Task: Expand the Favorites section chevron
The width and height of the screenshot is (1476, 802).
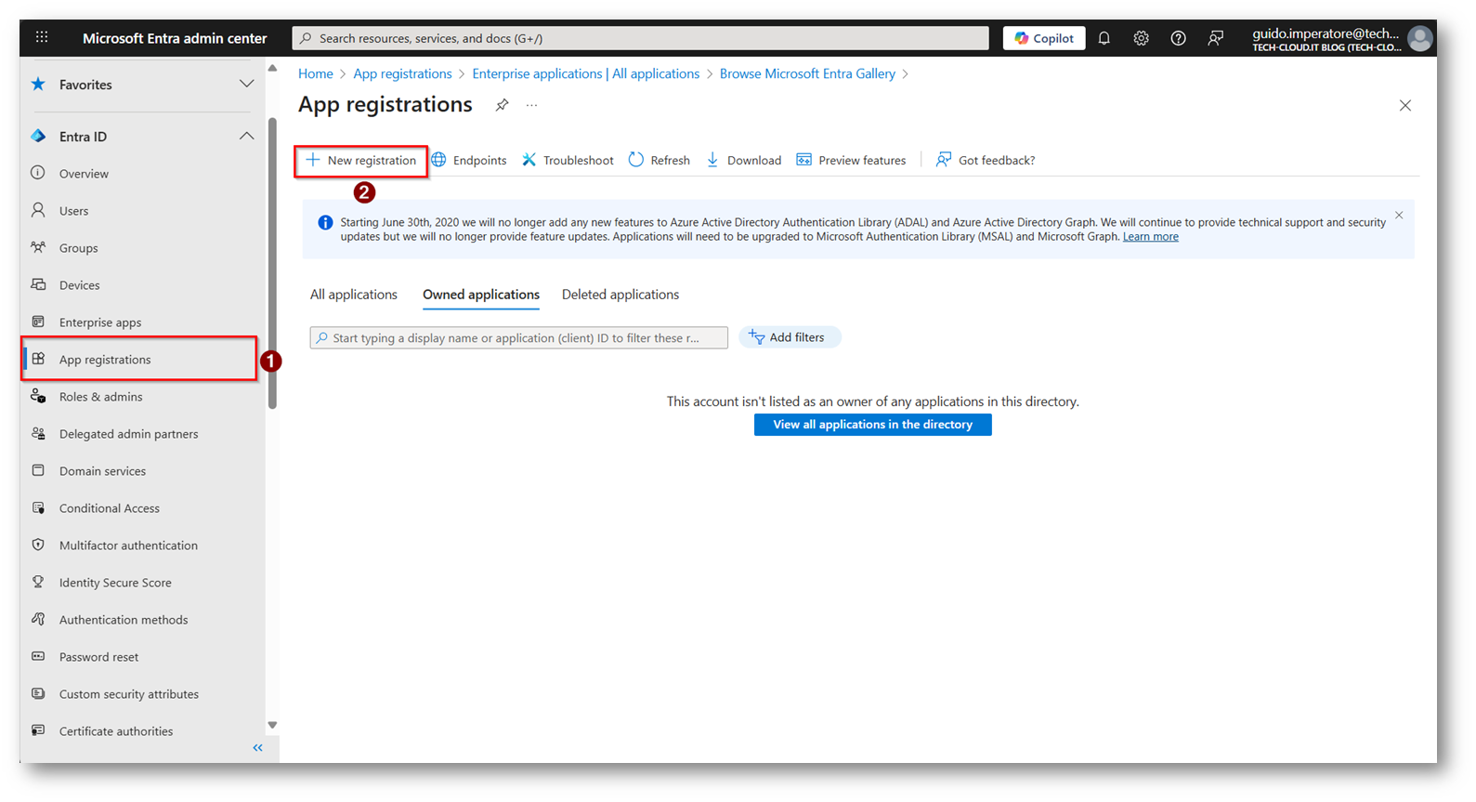Action: pos(246,85)
